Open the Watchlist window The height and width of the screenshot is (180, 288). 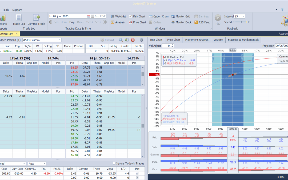pyautogui.click(x=118, y=16)
